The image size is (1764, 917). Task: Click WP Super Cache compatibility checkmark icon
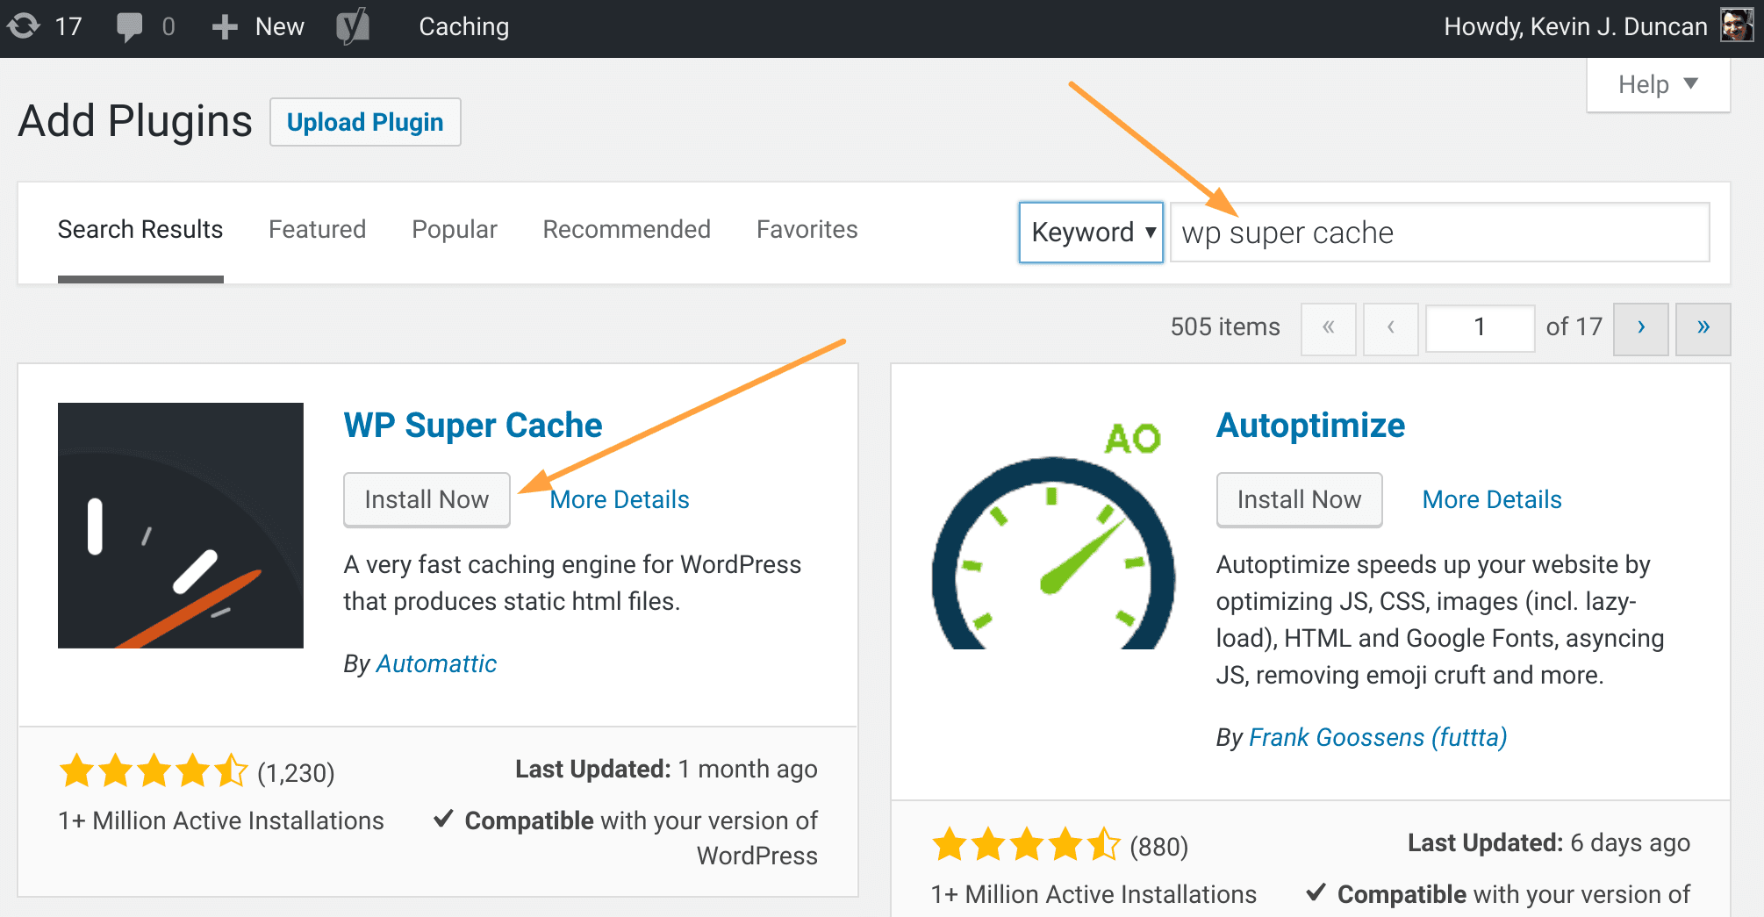point(443,819)
